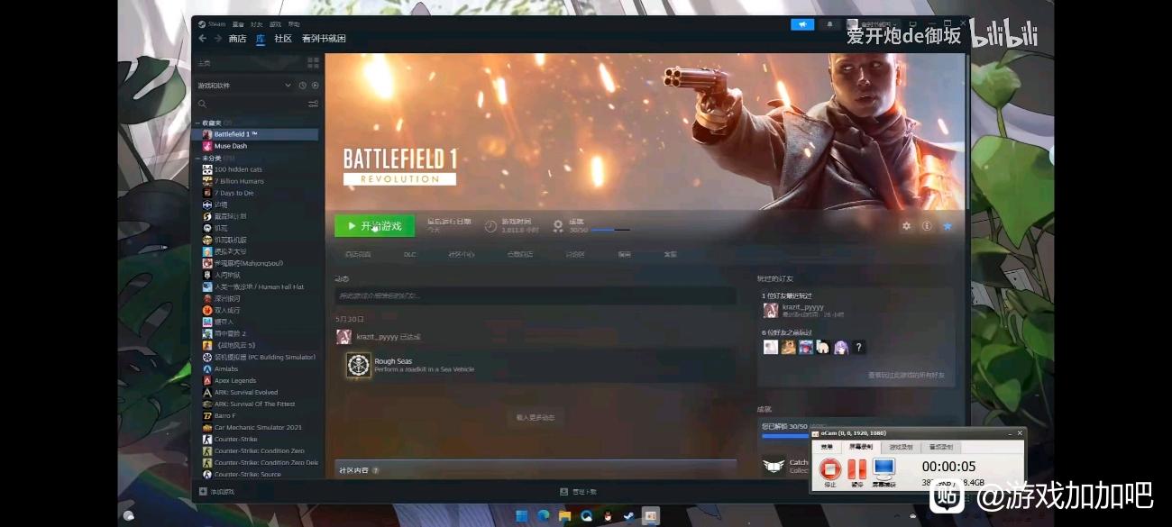Open the downloads manager at bottom bar
Screen dimensions: 1172x527
coord(578,491)
